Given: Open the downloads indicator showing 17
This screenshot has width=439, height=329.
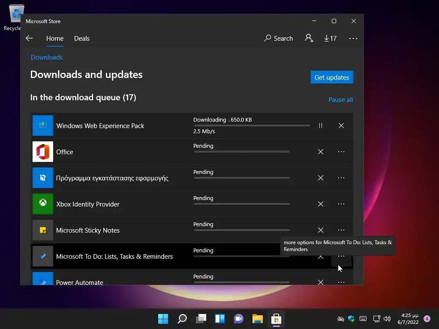Looking at the screenshot, I should click(331, 38).
